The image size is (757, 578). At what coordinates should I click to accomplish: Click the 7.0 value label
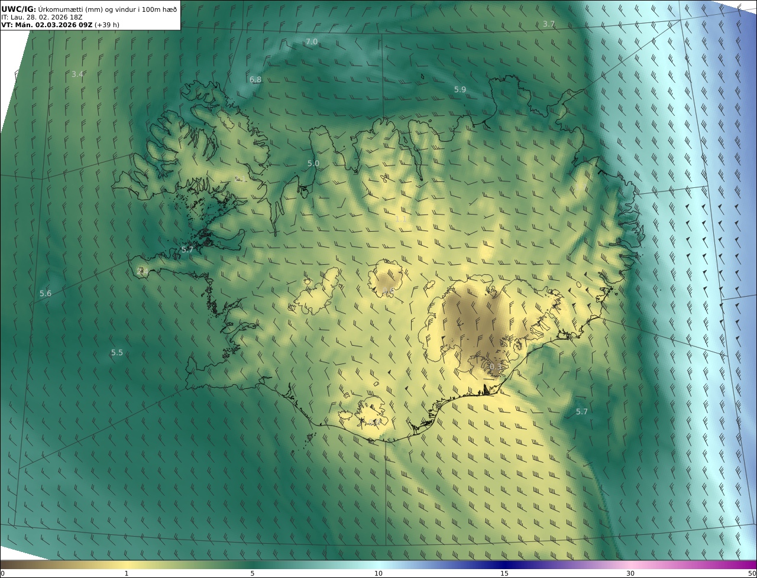[x=312, y=41]
